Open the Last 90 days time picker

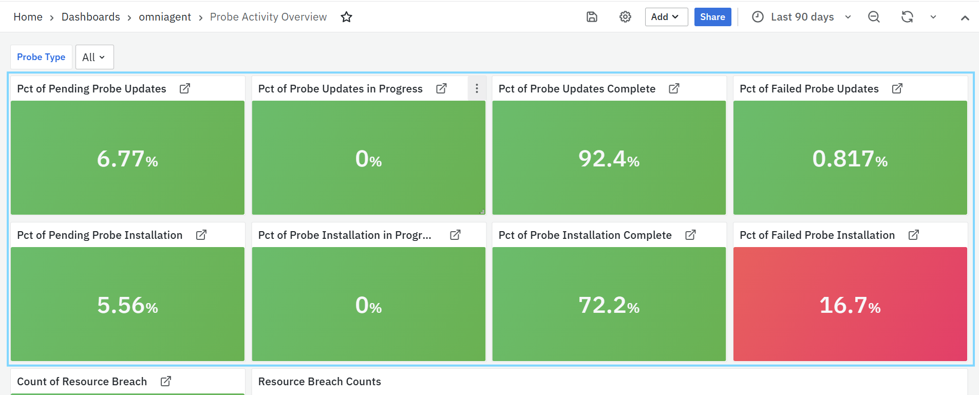[801, 17]
